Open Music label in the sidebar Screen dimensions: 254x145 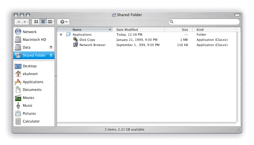tap(28, 106)
